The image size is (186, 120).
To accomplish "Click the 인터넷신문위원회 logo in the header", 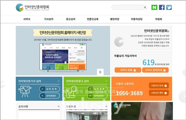I will (33, 7).
